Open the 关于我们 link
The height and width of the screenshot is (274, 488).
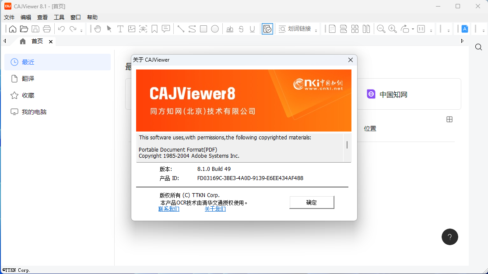[x=215, y=209]
